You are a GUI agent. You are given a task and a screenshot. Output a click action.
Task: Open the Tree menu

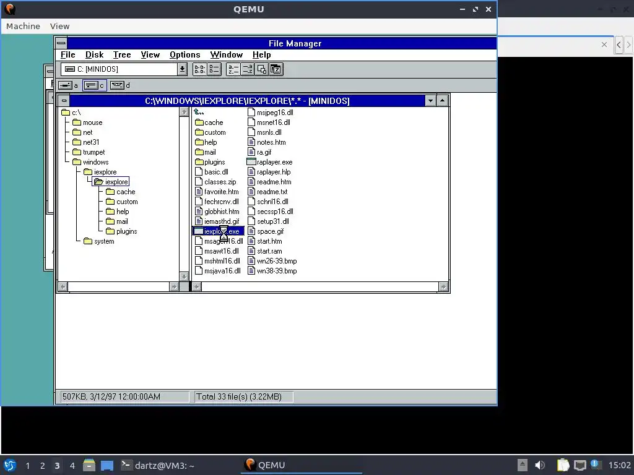coord(122,54)
